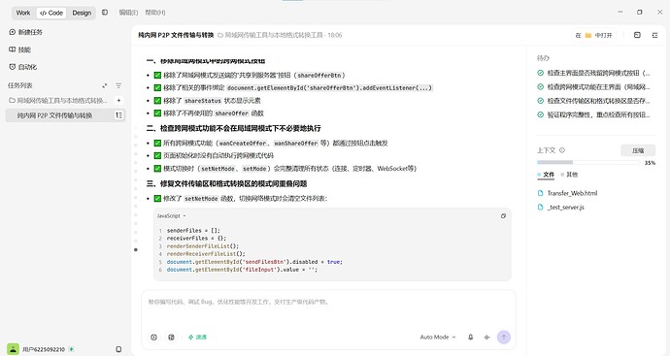Open the 帮助(H) menu
670x356 pixels.
point(155,13)
